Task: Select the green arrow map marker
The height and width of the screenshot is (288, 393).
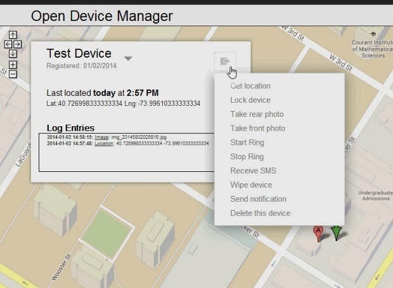Action: (336, 233)
